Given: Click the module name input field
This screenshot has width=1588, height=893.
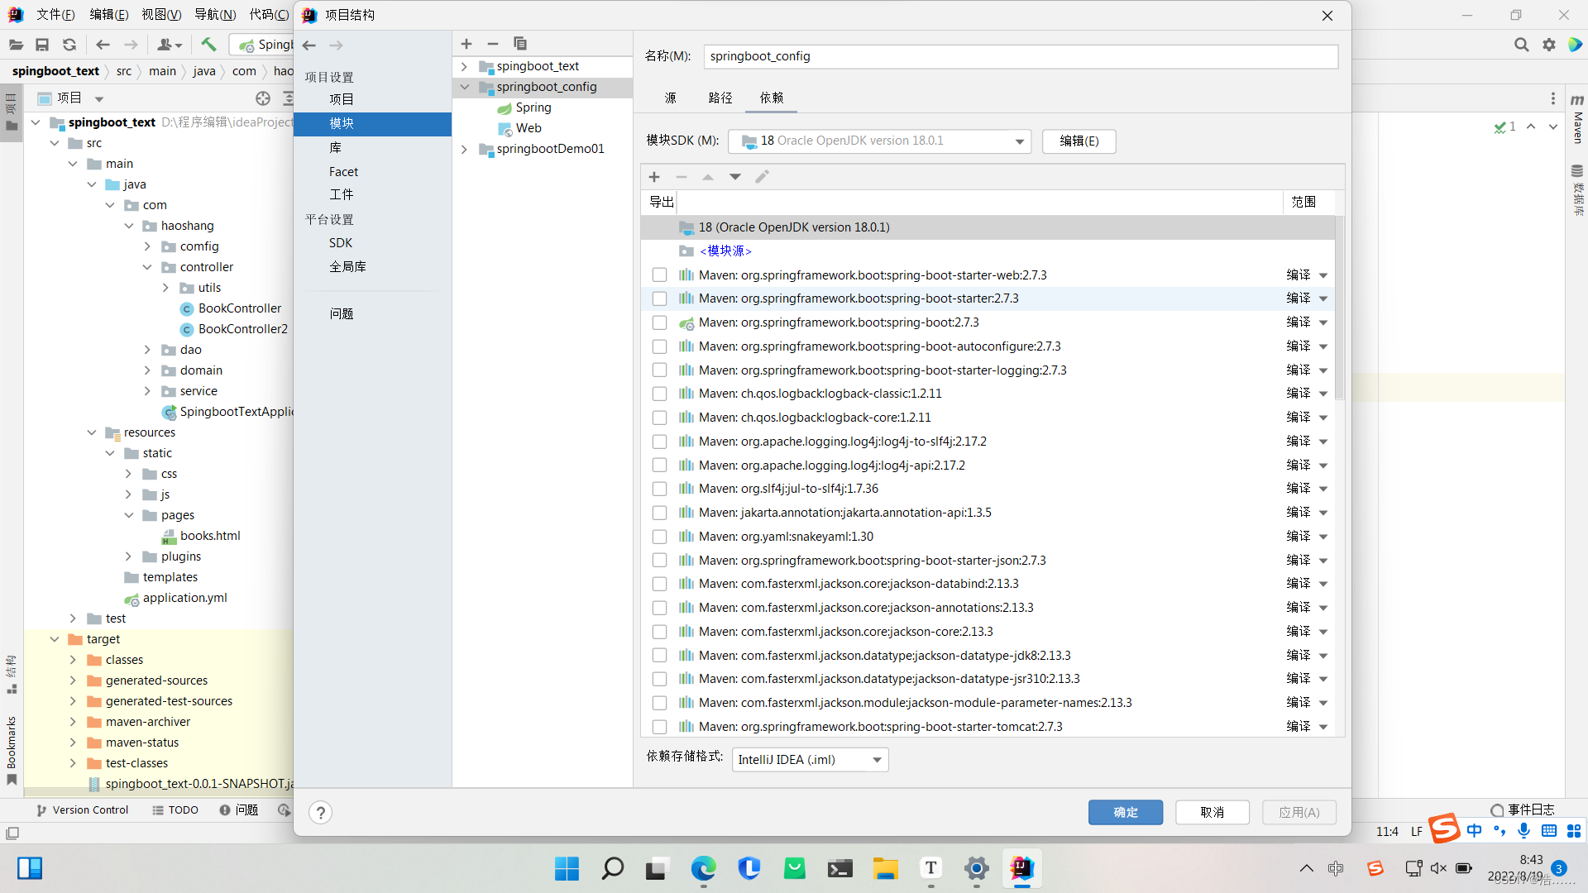Looking at the screenshot, I should [x=1021, y=56].
